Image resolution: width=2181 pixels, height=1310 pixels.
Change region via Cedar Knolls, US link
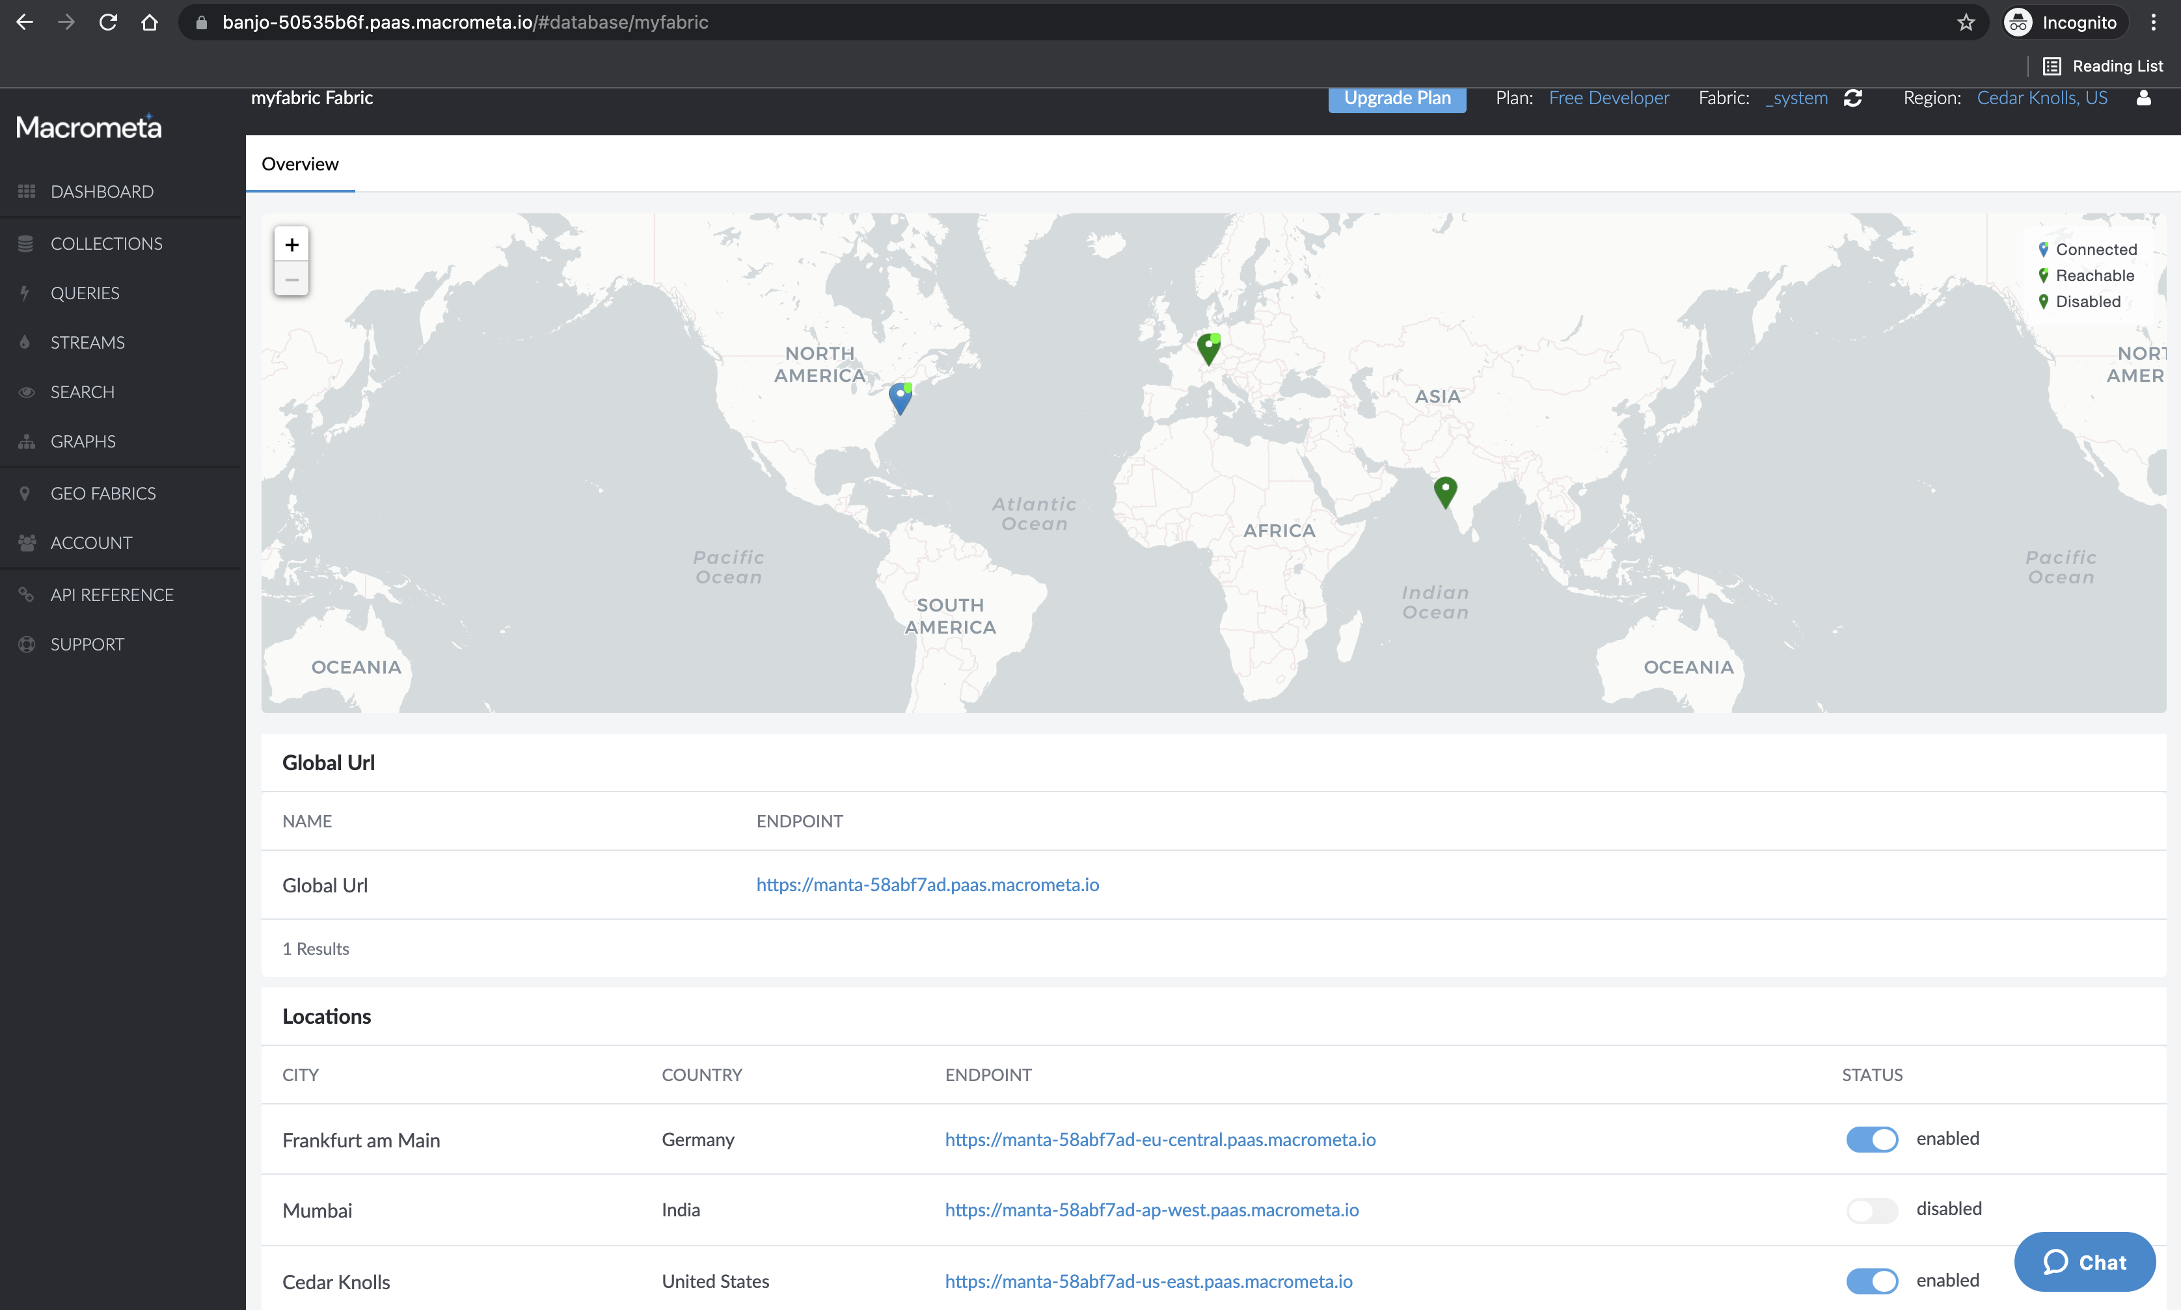click(x=2042, y=98)
